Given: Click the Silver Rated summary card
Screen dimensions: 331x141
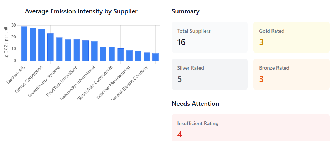Looking at the screenshot, I should pos(210,74).
